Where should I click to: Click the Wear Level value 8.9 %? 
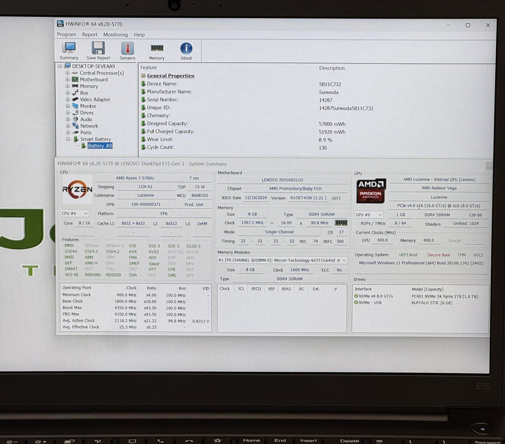point(325,140)
